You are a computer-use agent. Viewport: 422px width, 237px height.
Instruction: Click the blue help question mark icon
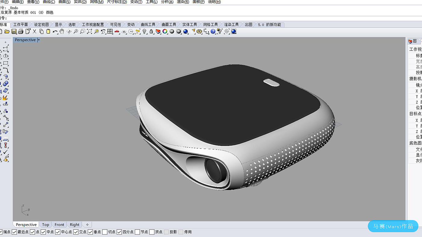[x=213, y=32]
